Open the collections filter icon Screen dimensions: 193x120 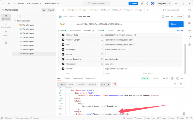pyautogui.click(x=20, y=16)
